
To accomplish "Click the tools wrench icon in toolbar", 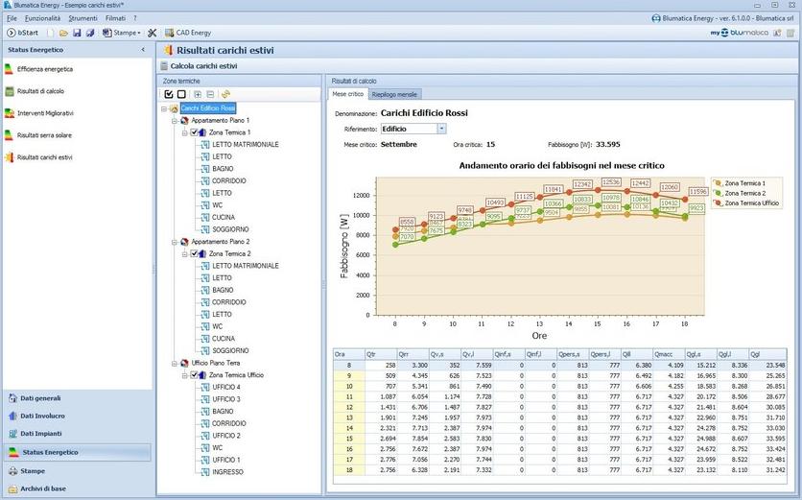I will coord(152,33).
